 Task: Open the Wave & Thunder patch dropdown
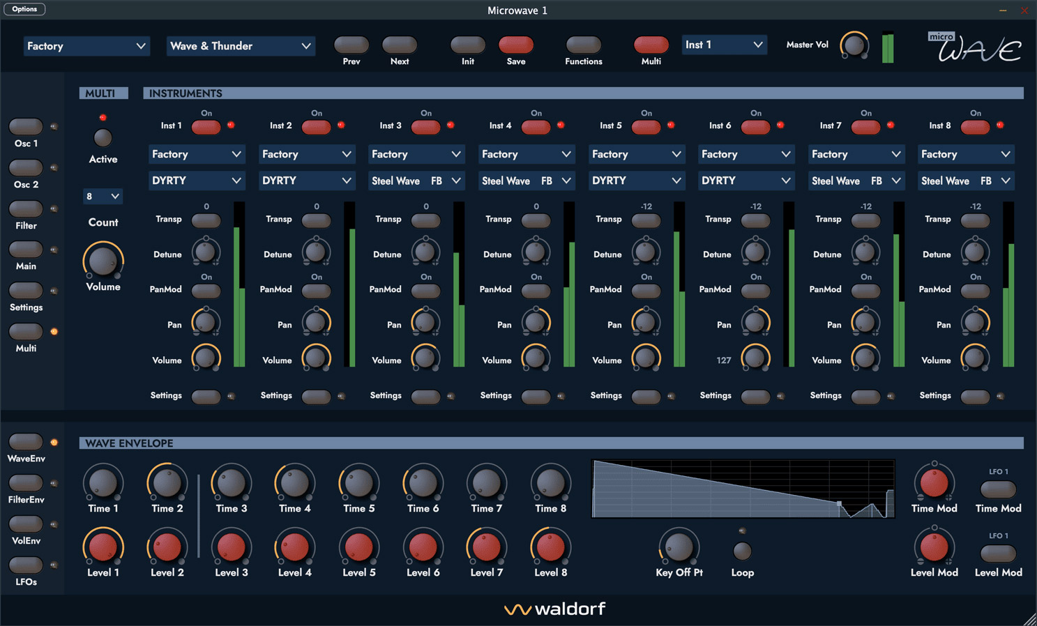241,45
